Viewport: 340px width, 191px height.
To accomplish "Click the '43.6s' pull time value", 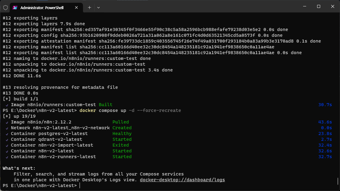I will tap(325, 122).
